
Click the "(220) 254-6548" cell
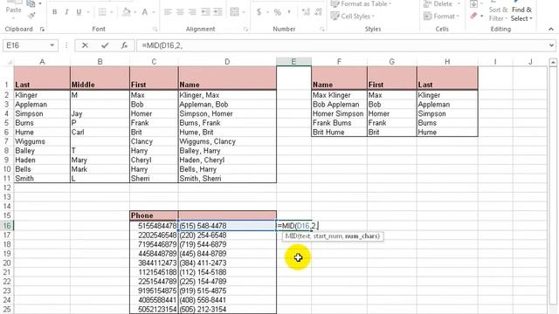coord(227,235)
